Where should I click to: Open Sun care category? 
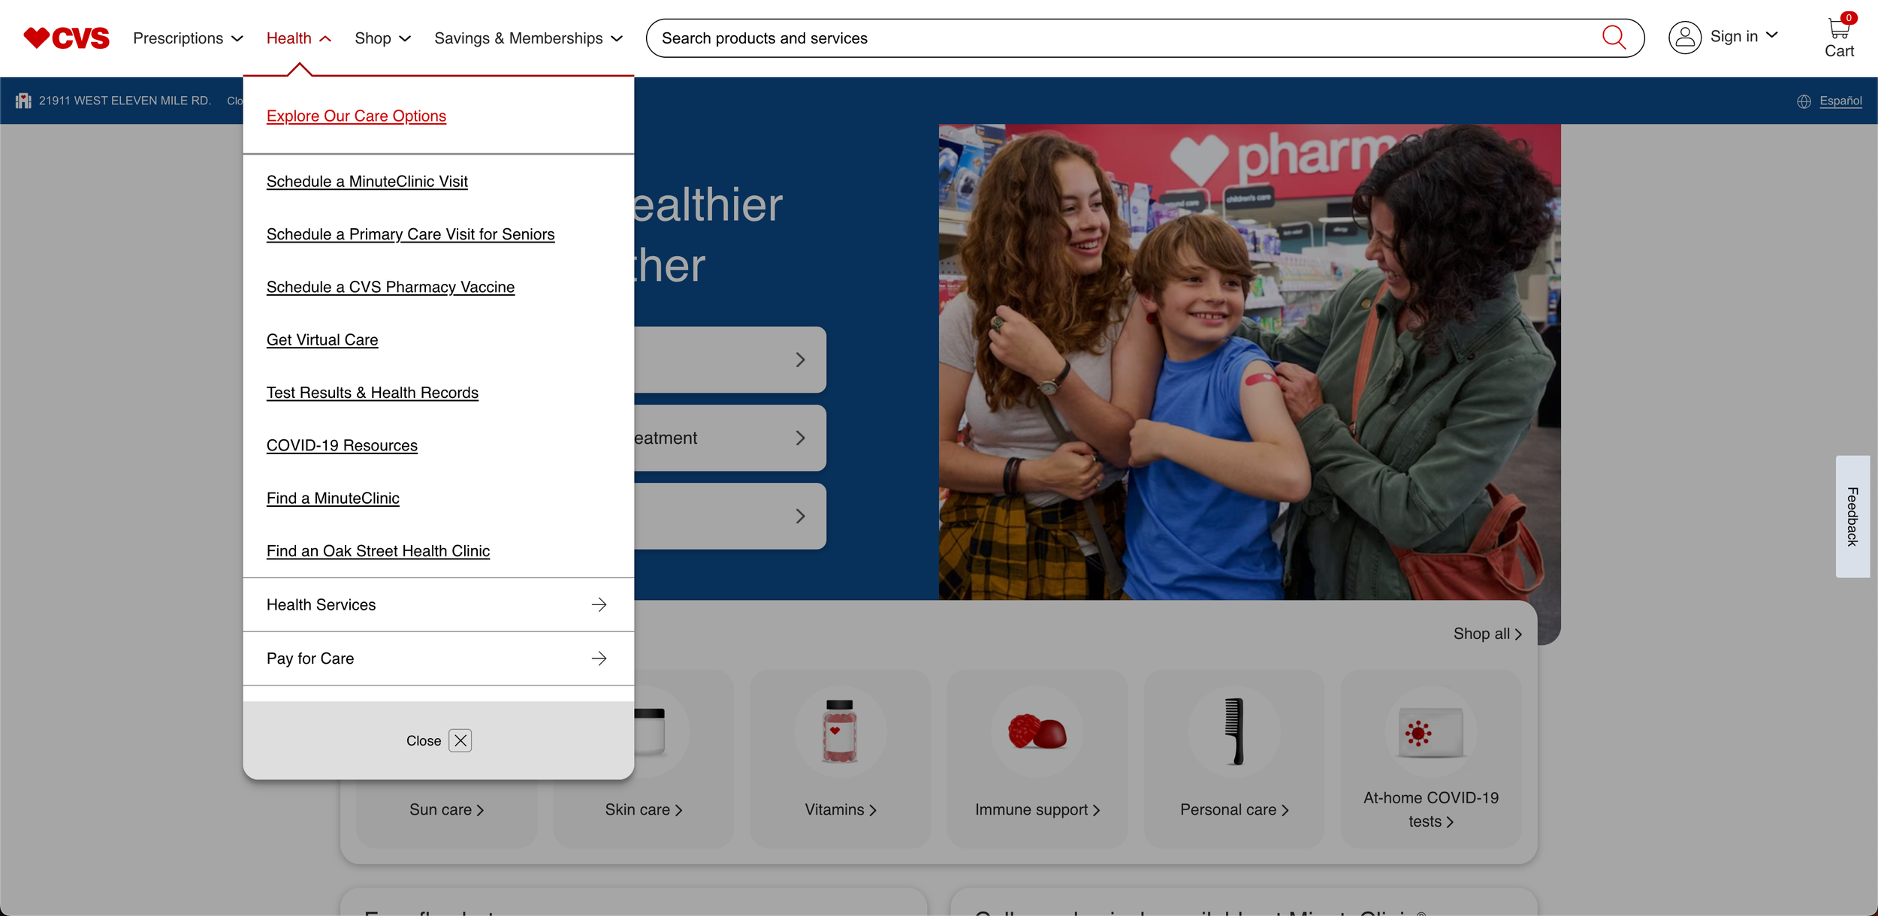[446, 809]
